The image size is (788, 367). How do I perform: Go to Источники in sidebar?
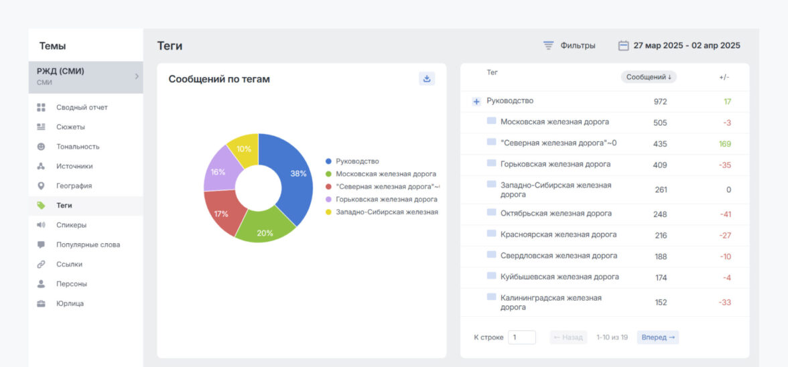(74, 166)
